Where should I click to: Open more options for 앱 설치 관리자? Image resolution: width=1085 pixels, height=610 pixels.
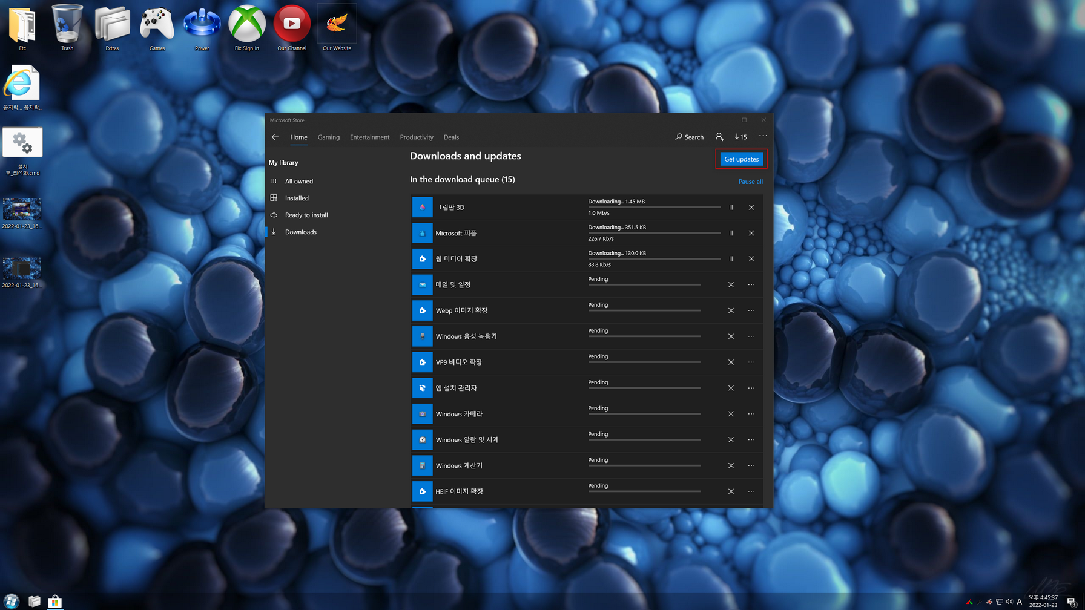coord(751,388)
